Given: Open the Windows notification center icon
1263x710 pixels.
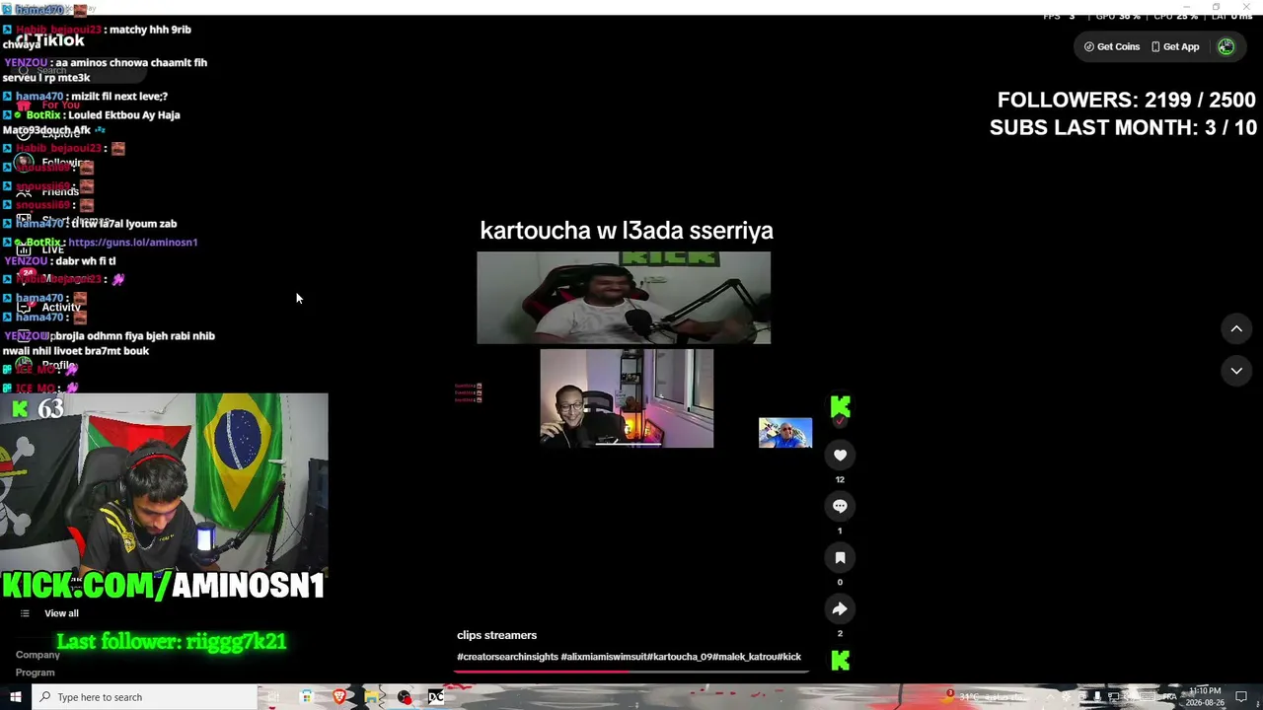Looking at the screenshot, I should pyautogui.click(x=1241, y=697).
